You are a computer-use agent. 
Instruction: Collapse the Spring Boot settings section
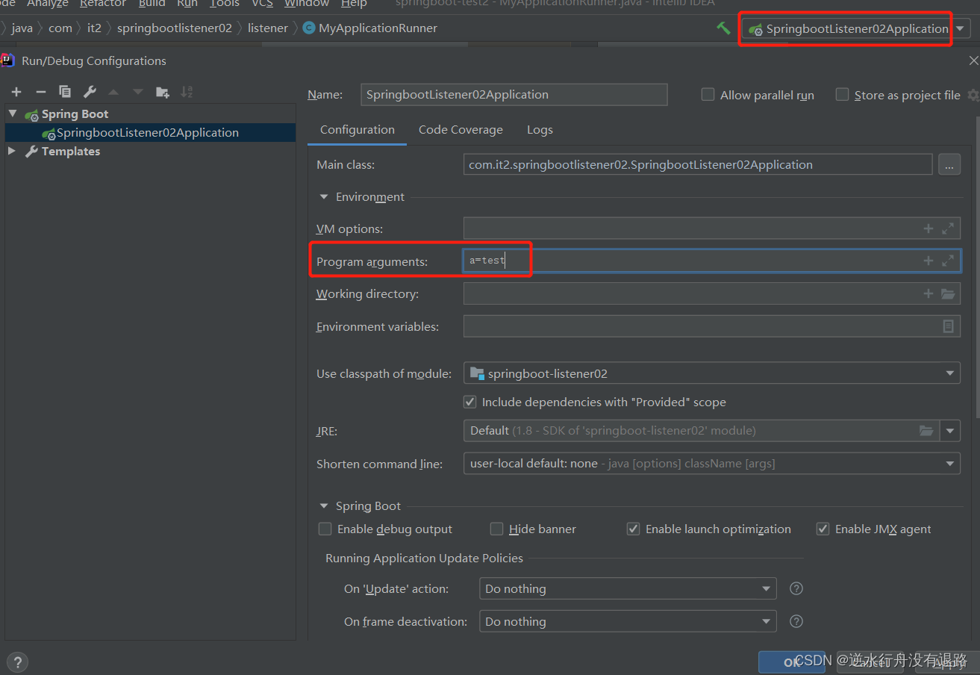click(x=324, y=506)
